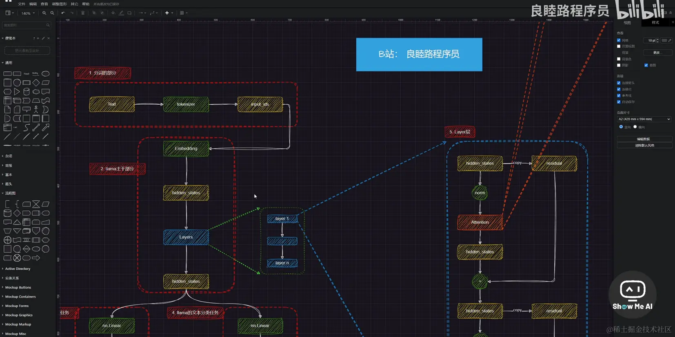
Task: Close the 便笺本 scratchpad panel
Action: coord(48,38)
